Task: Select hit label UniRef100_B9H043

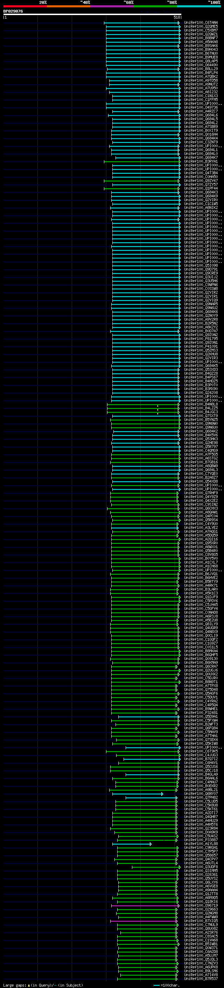Action: (201, 50)
